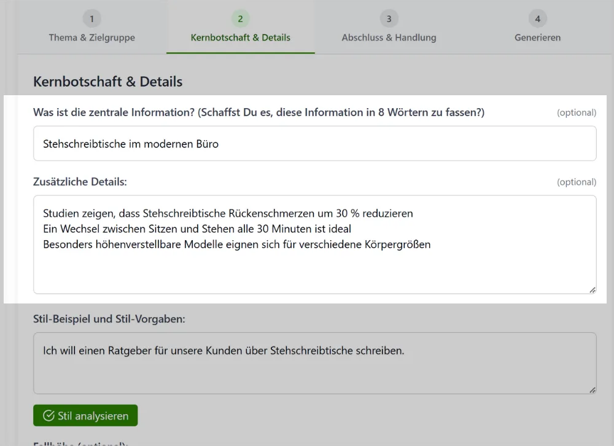Go to step 1 Thema & Zielgruppe
614x446 pixels.
tap(91, 28)
